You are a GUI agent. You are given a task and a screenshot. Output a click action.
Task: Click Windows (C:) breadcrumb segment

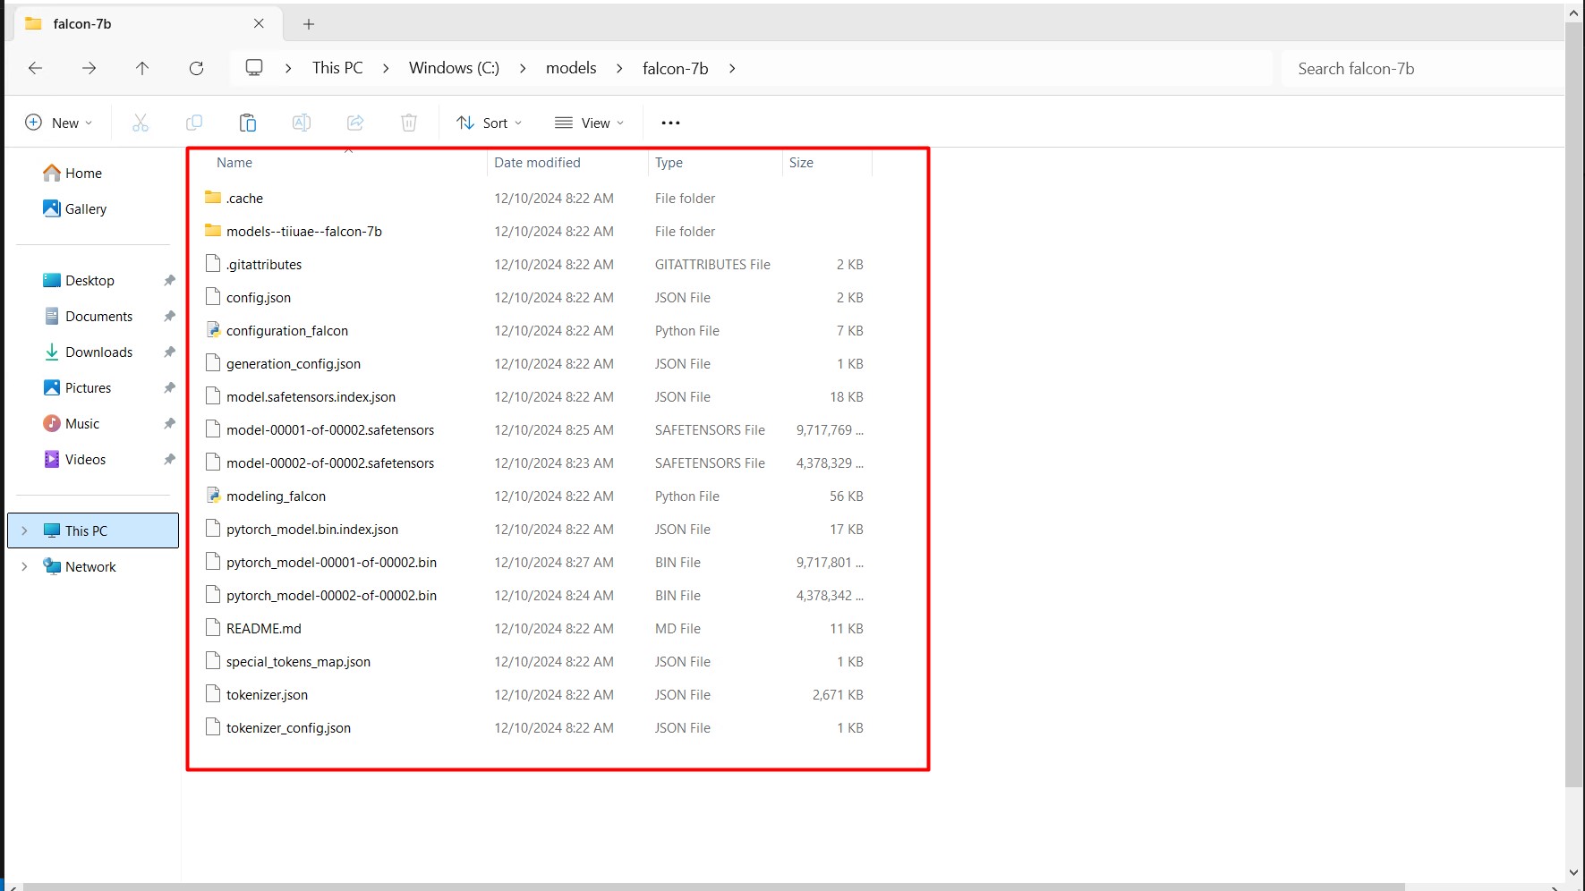pos(454,68)
